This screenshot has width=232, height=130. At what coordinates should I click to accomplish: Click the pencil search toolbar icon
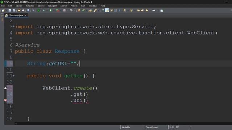point(95,10)
